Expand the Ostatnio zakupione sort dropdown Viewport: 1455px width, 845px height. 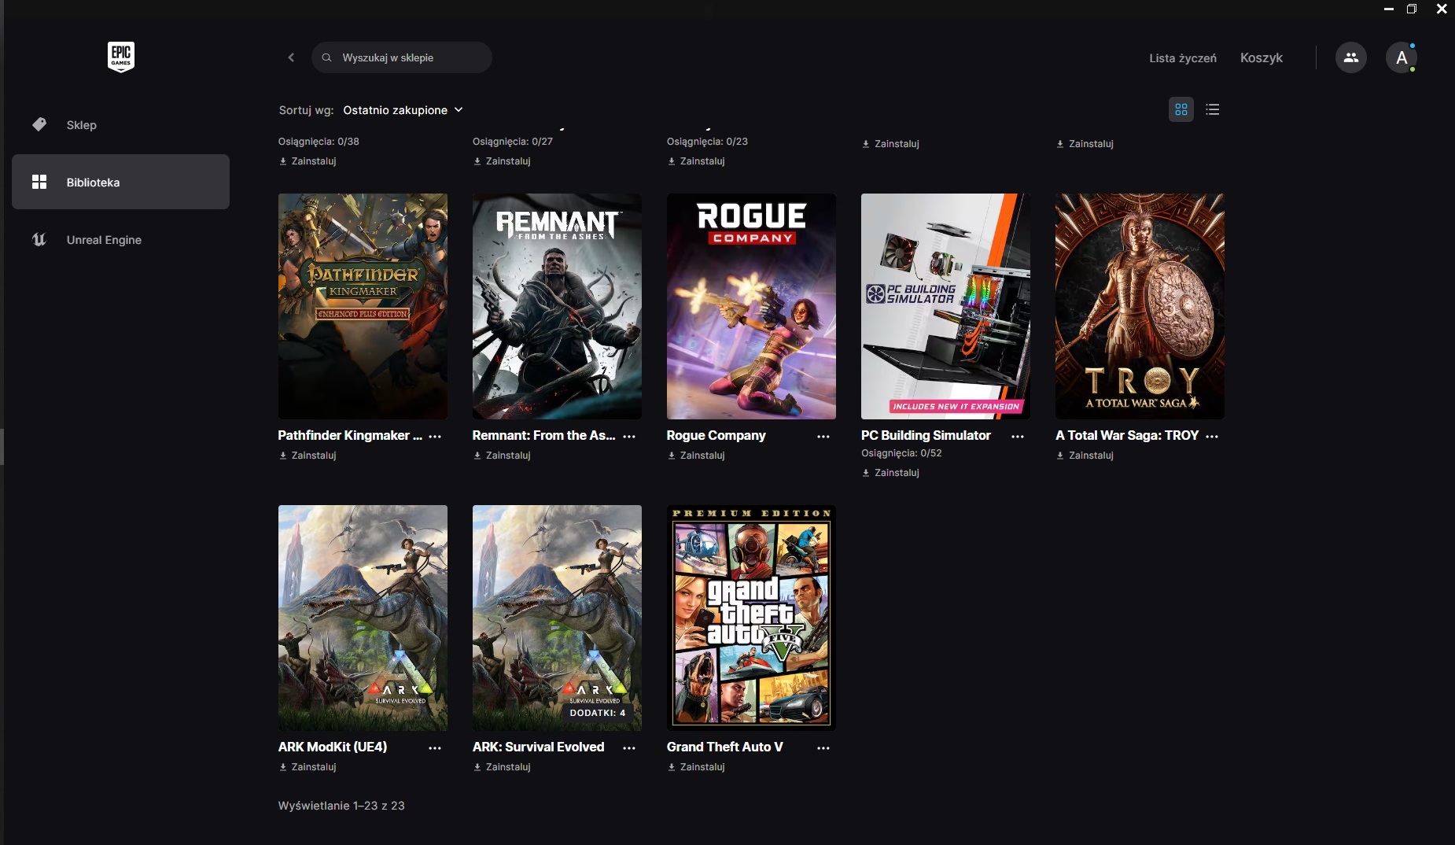pyautogui.click(x=403, y=110)
